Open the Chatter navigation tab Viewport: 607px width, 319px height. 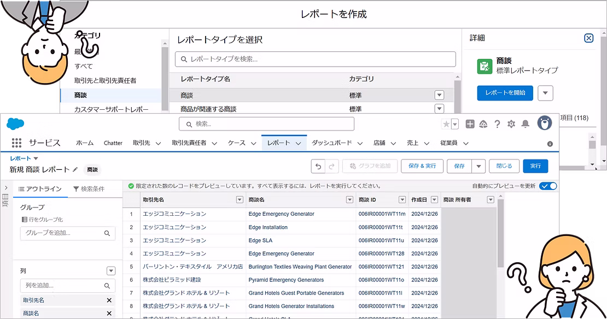click(113, 143)
